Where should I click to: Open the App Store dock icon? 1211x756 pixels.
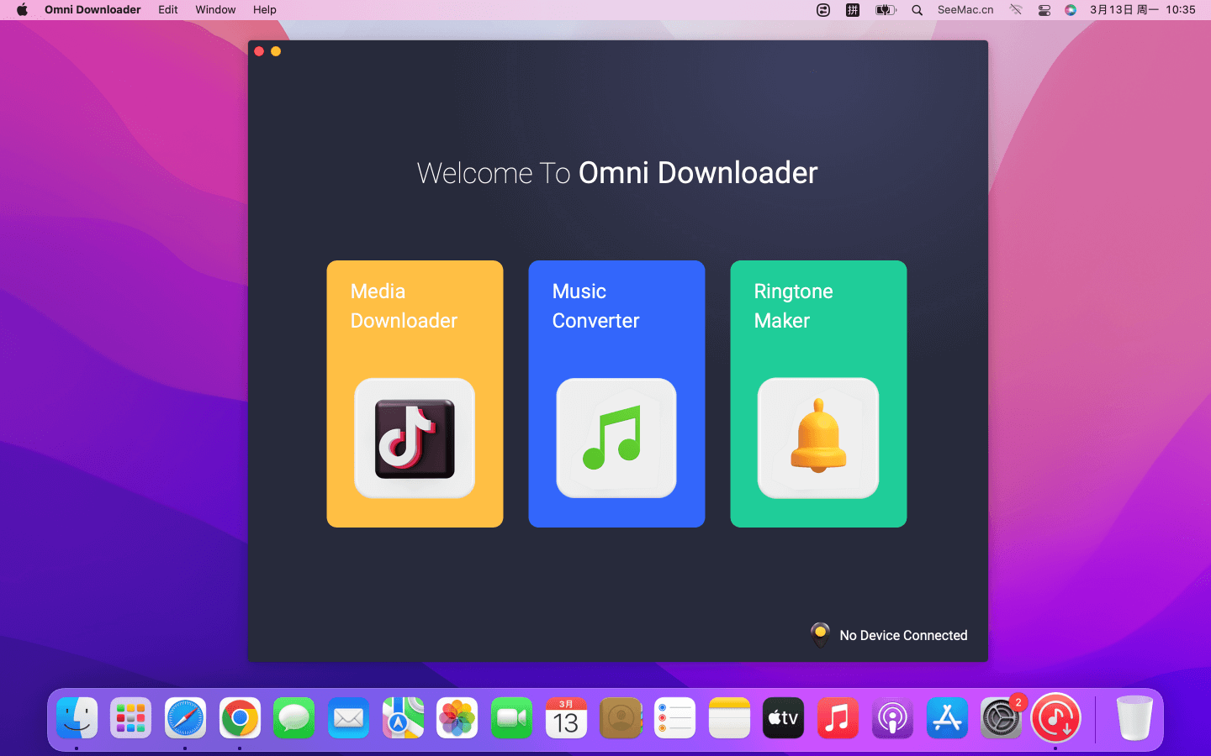[x=947, y=719]
